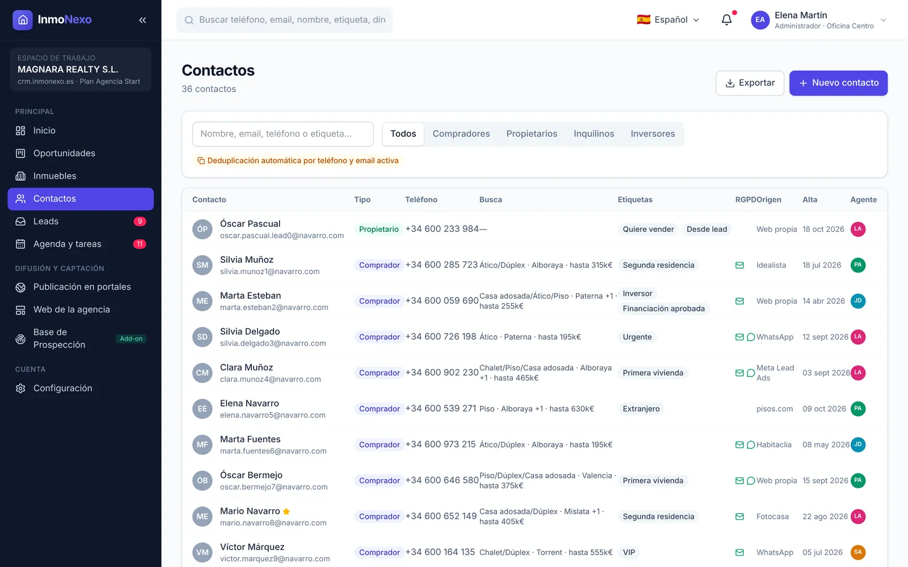Open the Español language dropdown

point(668,20)
